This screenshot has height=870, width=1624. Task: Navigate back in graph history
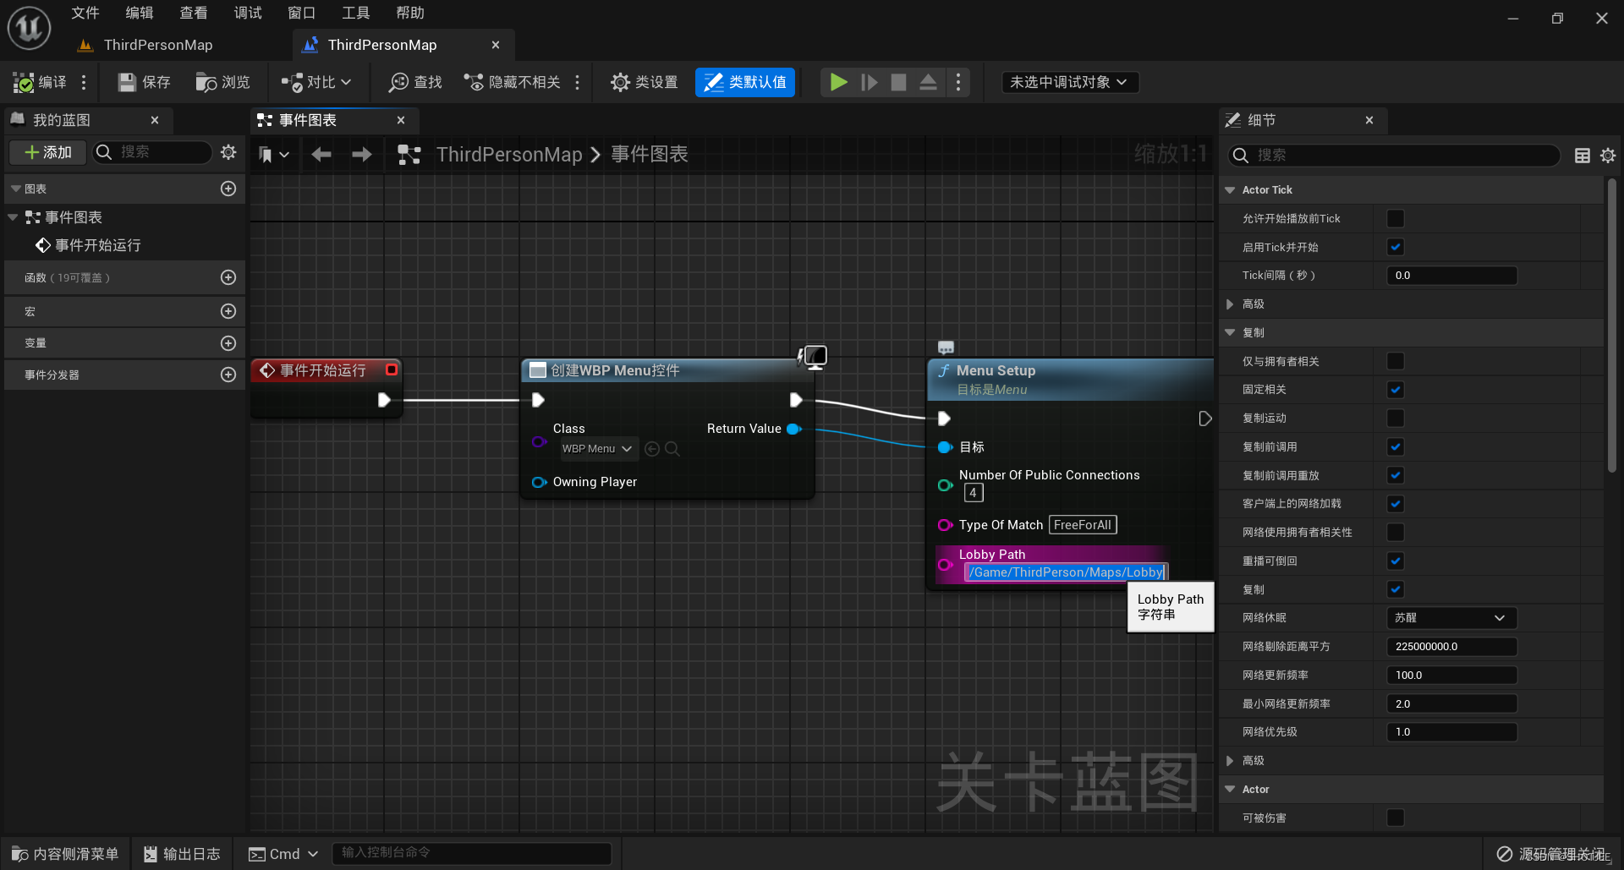321,154
